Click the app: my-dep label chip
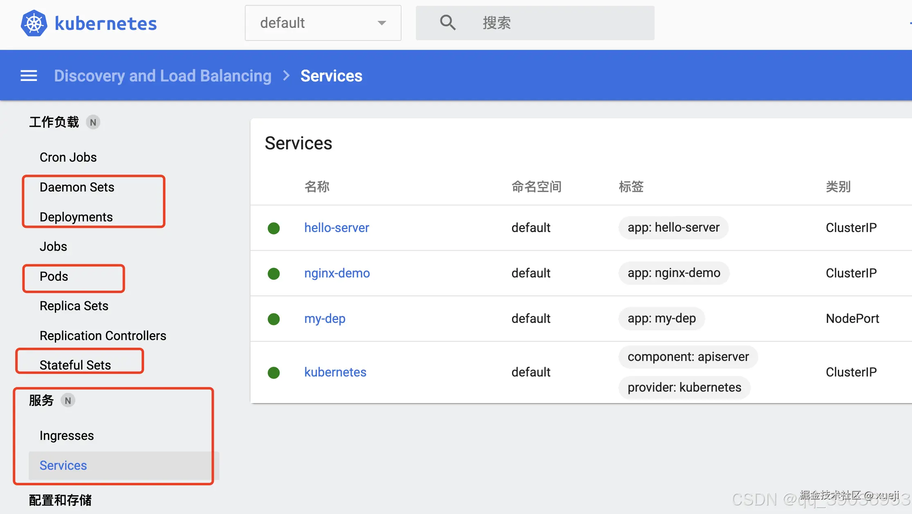Image resolution: width=912 pixels, height=514 pixels. pyautogui.click(x=661, y=318)
